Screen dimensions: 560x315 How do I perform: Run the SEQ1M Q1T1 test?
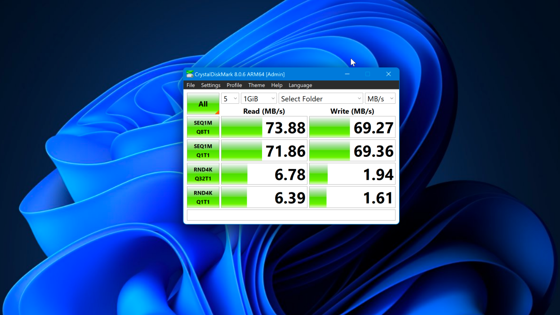pyautogui.click(x=203, y=151)
